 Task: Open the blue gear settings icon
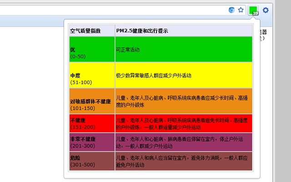[x=266, y=10]
